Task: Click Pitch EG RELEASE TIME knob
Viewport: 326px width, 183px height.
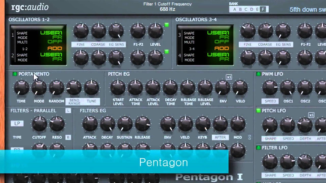Action: point(188,88)
